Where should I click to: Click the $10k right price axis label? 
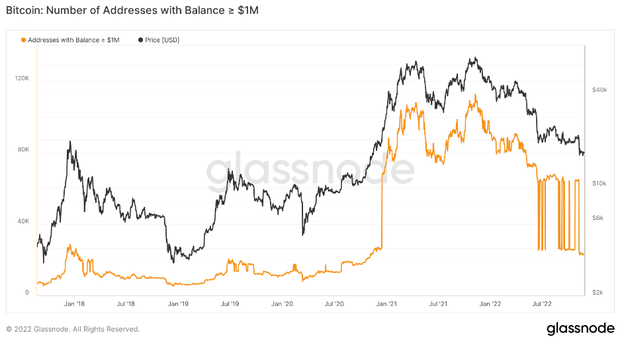pyautogui.click(x=600, y=182)
